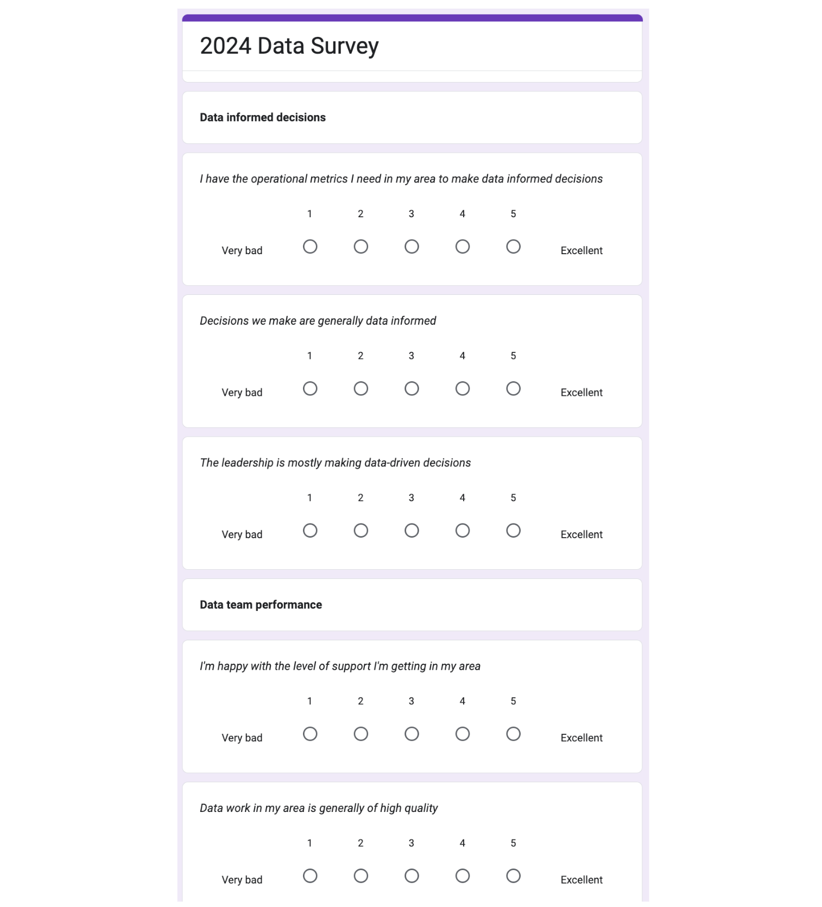Click the '2024 Data Survey' title
The image size is (822, 907).
click(289, 46)
